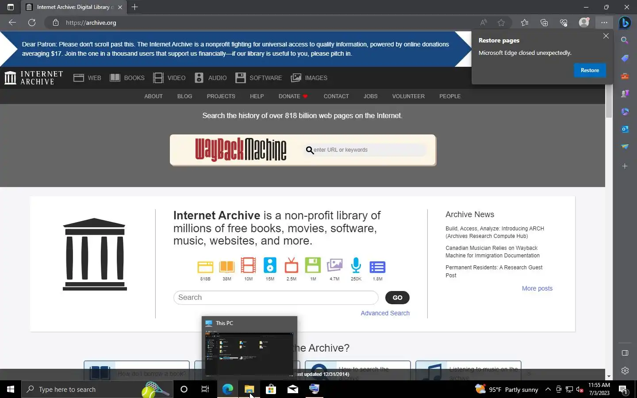Select the 250K concerts microphone icon

(356, 265)
